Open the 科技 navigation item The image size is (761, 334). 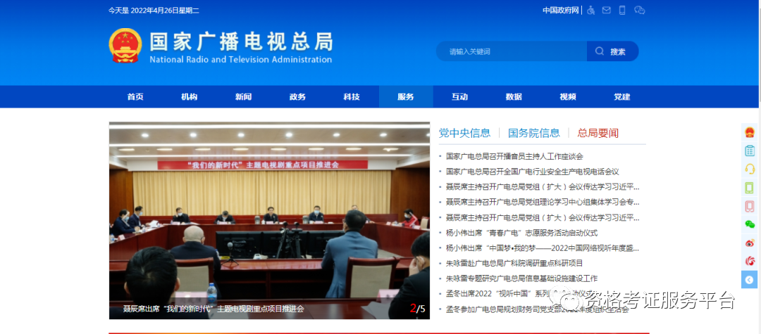352,97
